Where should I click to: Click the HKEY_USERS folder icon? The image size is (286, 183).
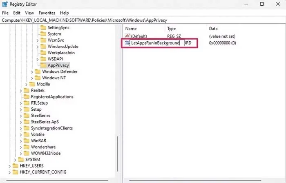(16, 166)
